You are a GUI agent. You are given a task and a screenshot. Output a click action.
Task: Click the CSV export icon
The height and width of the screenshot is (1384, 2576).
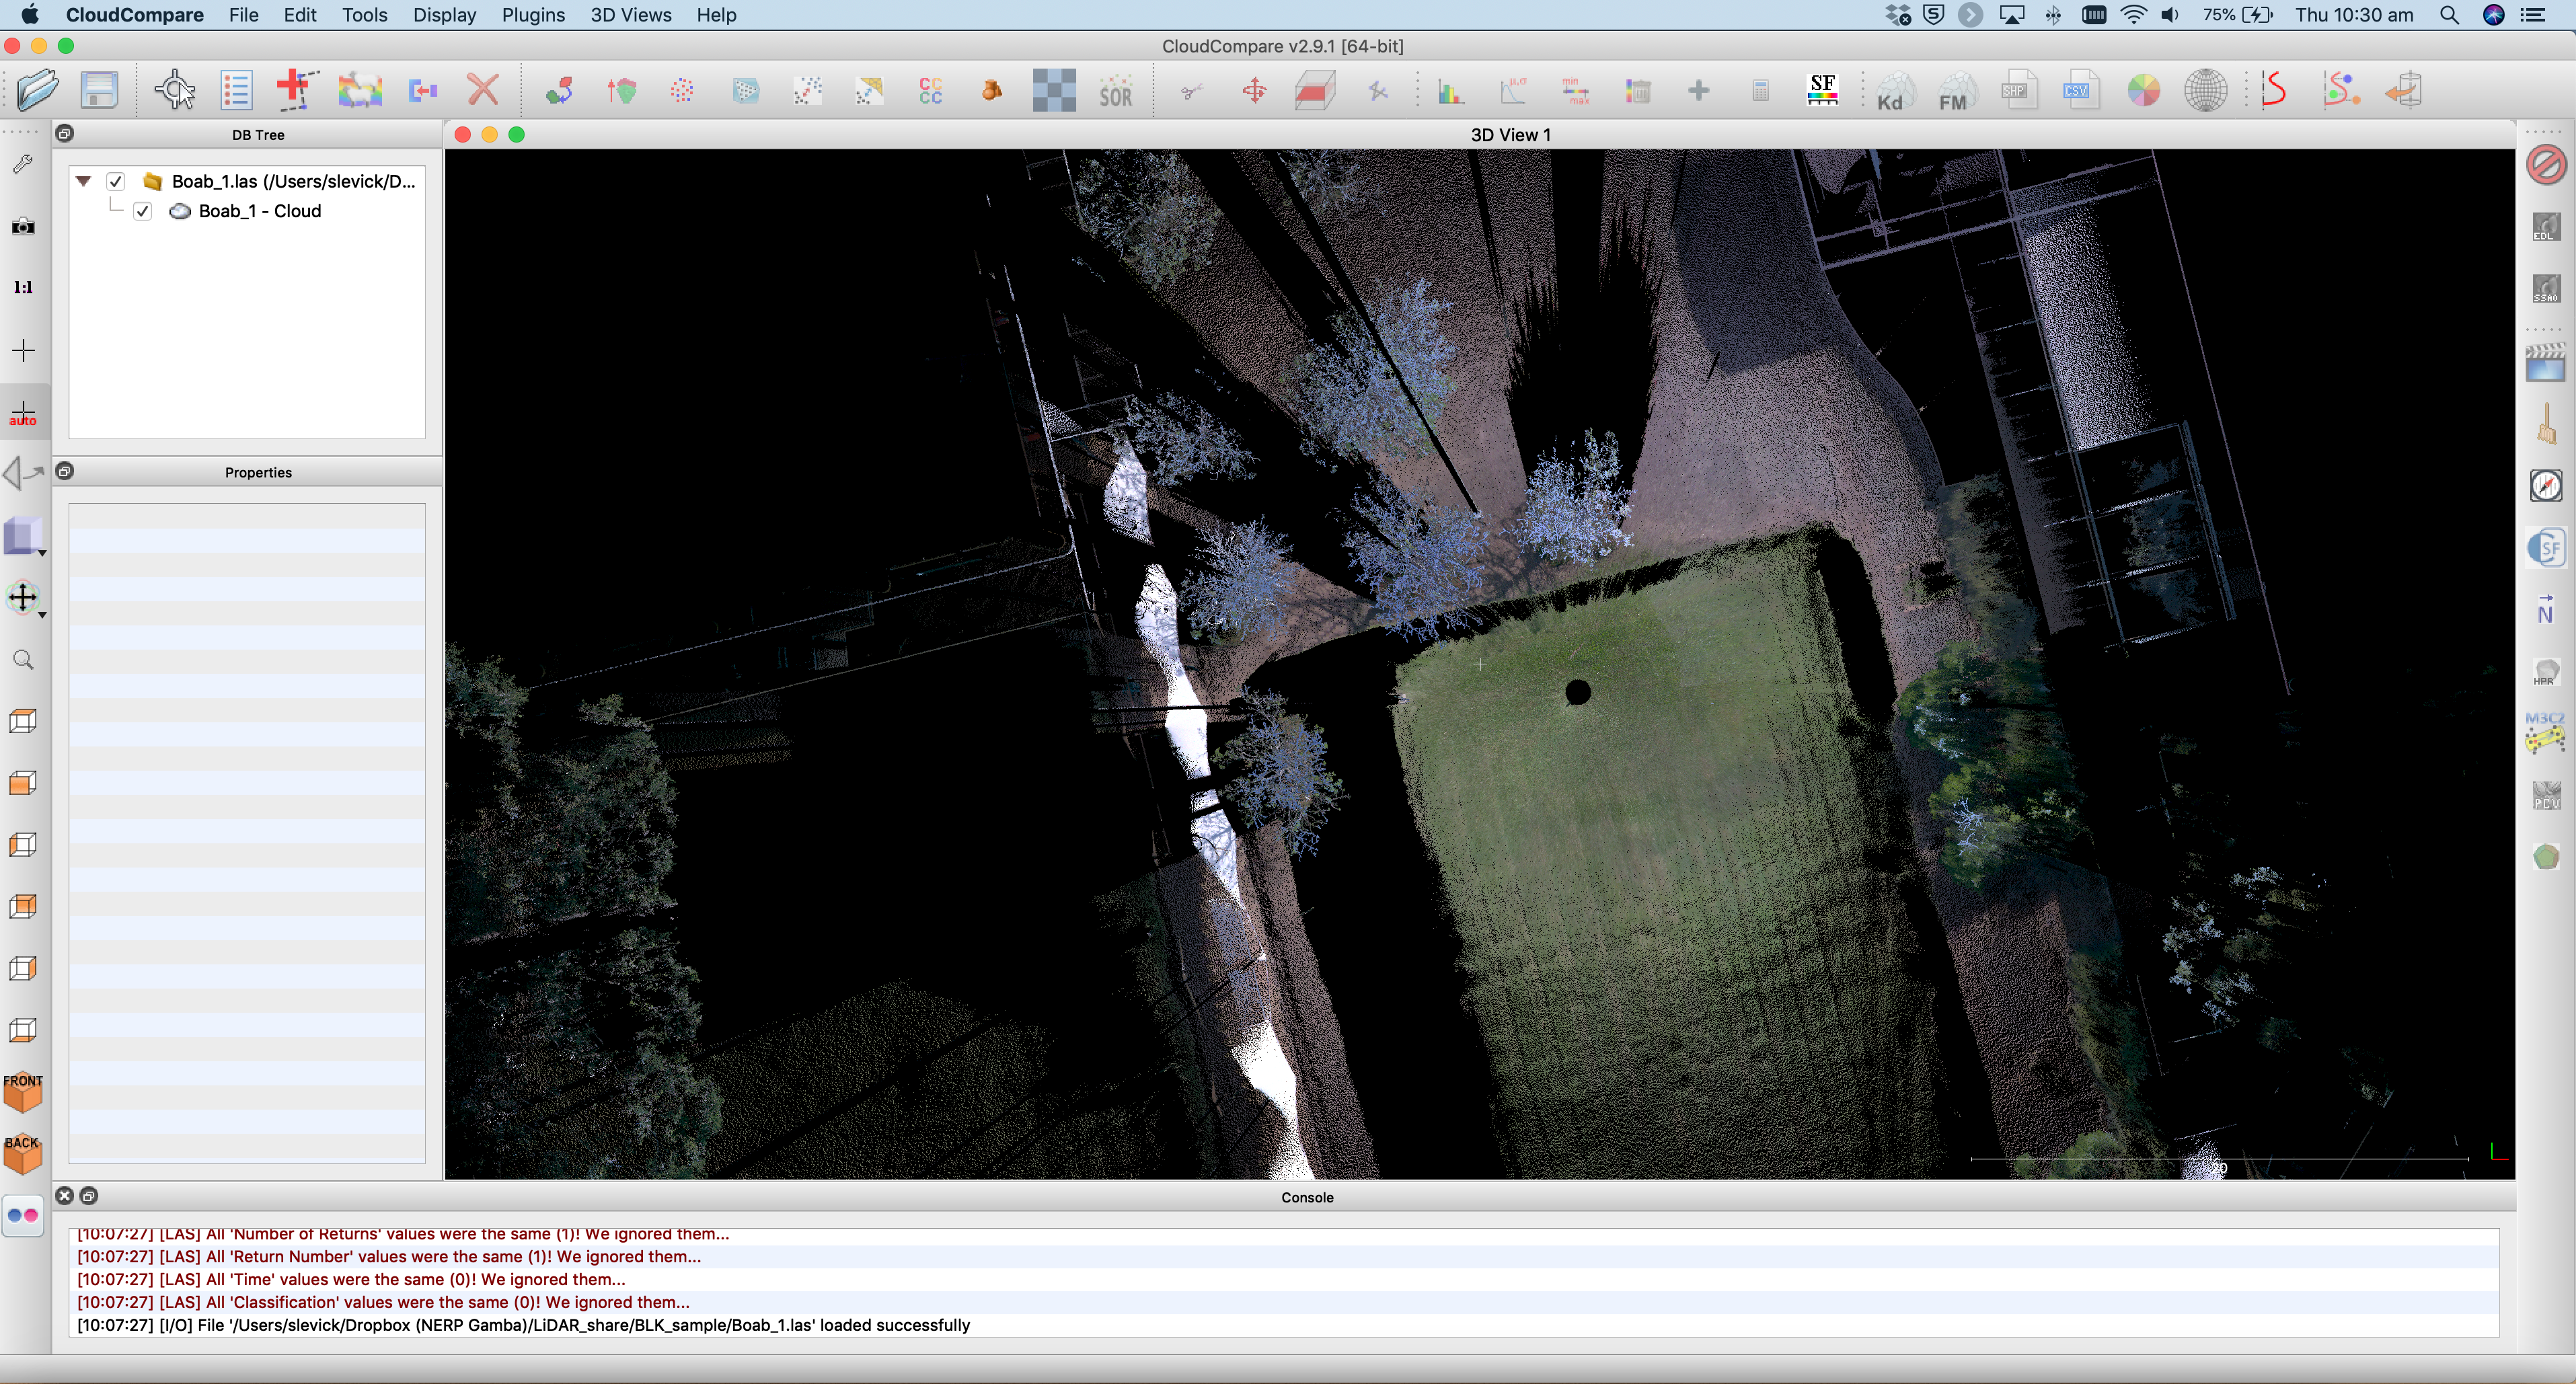point(2080,91)
